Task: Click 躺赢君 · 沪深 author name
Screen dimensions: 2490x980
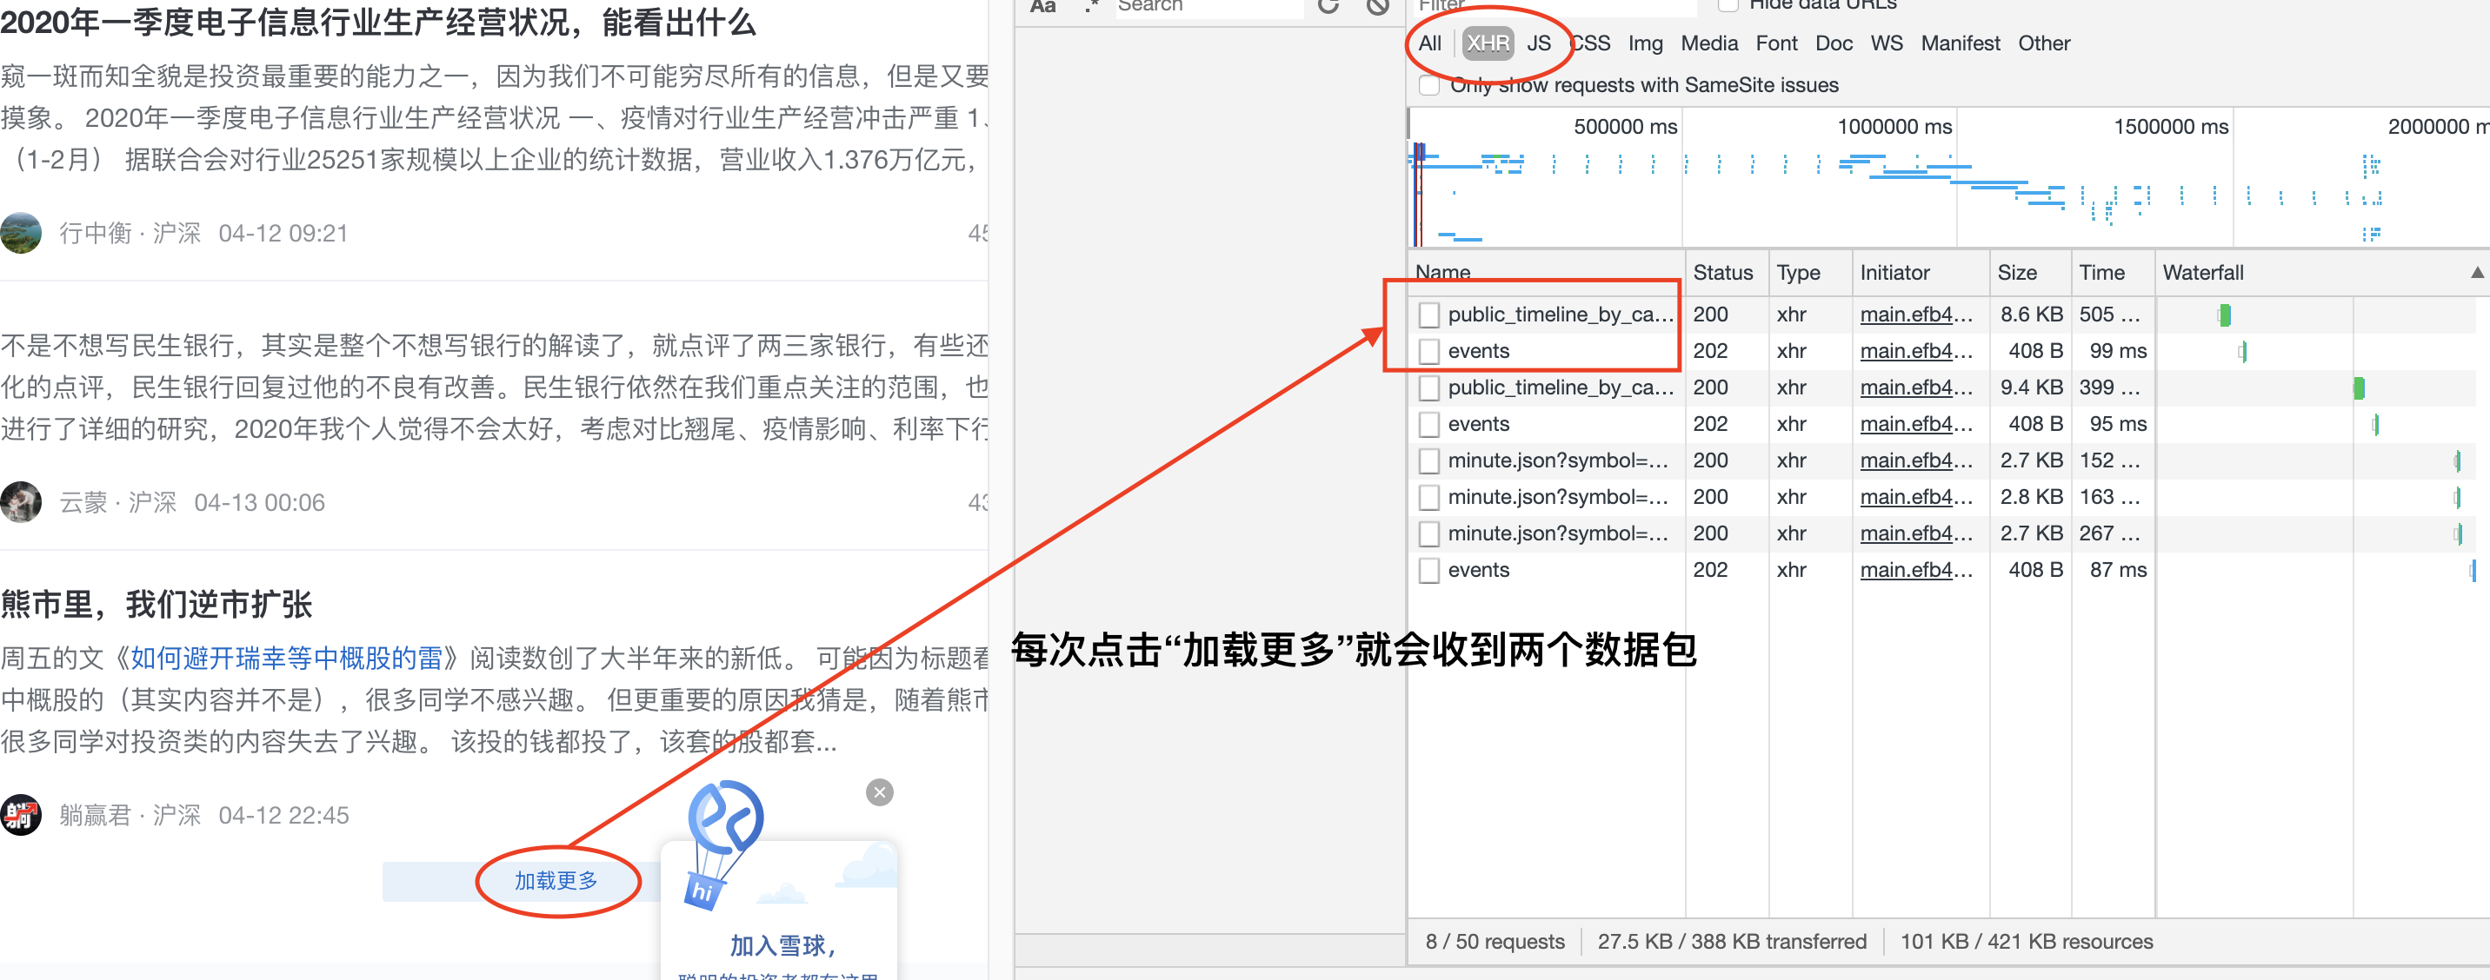Action: click(x=130, y=816)
